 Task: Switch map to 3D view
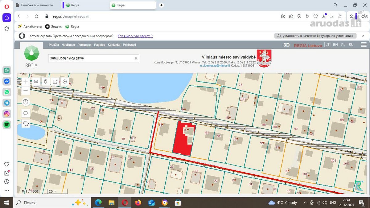point(286,45)
